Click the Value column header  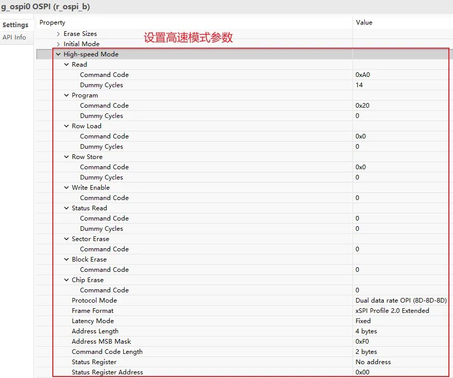click(364, 23)
